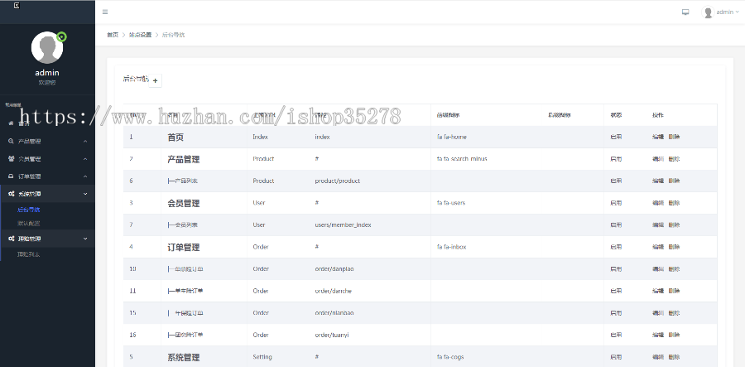Expand the 会员管理 sidebar chevron

coord(85,159)
